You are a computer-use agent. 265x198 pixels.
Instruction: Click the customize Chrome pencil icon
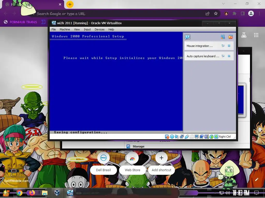[256, 179]
